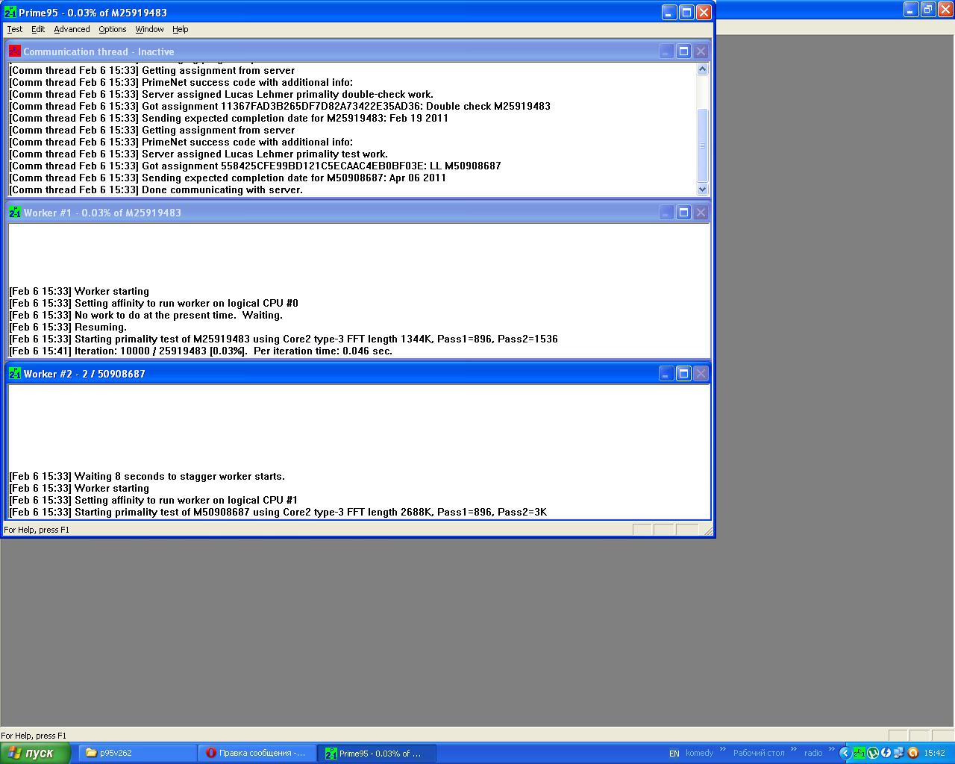Image resolution: width=955 pixels, height=764 pixels.
Task: Minimize the main Prime95 window
Action: 668,12
